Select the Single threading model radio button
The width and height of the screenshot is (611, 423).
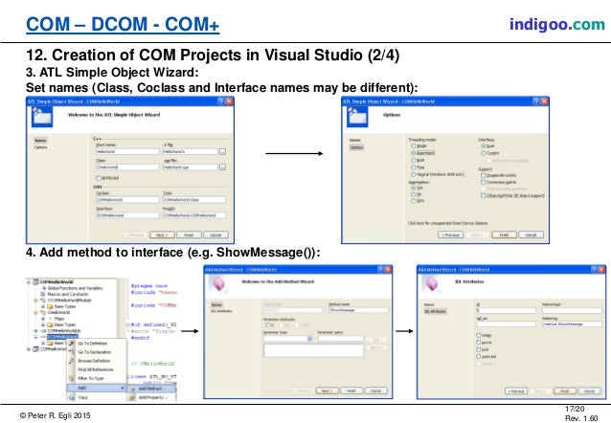413,146
